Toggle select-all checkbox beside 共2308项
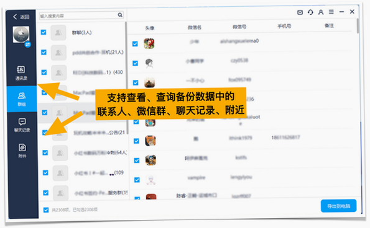370x228 pixels. [x=46, y=210]
